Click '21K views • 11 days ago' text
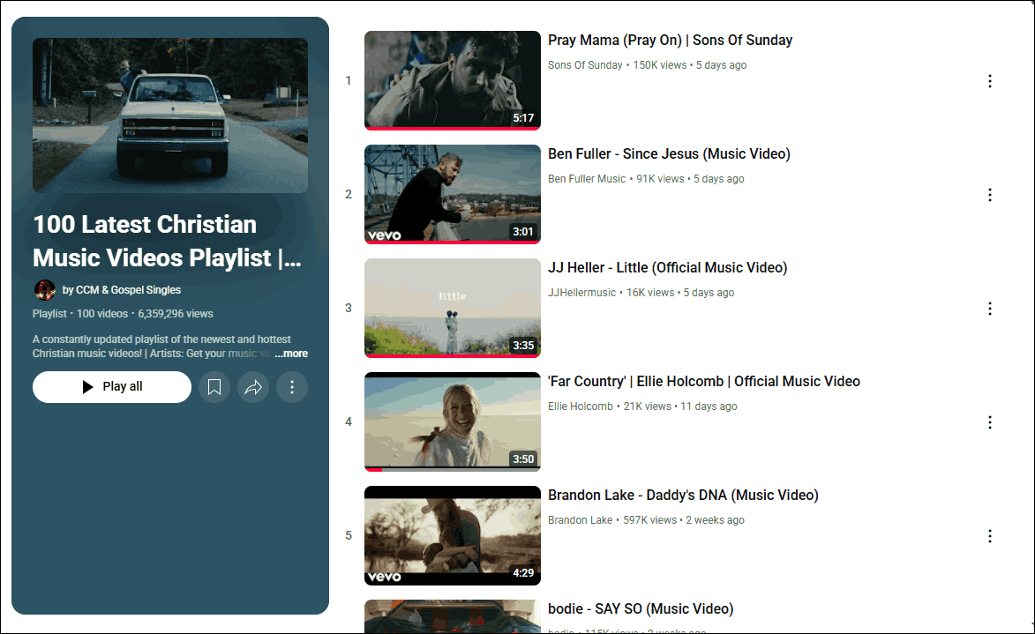This screenshot has height=634, width=1035. point(680,407)
